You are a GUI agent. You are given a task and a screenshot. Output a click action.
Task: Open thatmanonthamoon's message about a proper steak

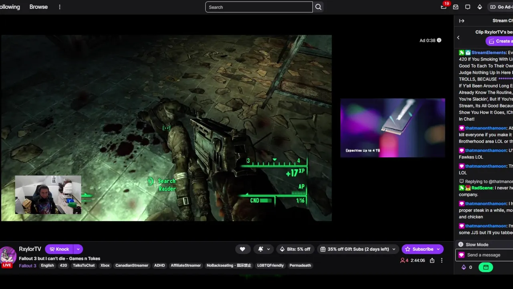pos(486,210)
